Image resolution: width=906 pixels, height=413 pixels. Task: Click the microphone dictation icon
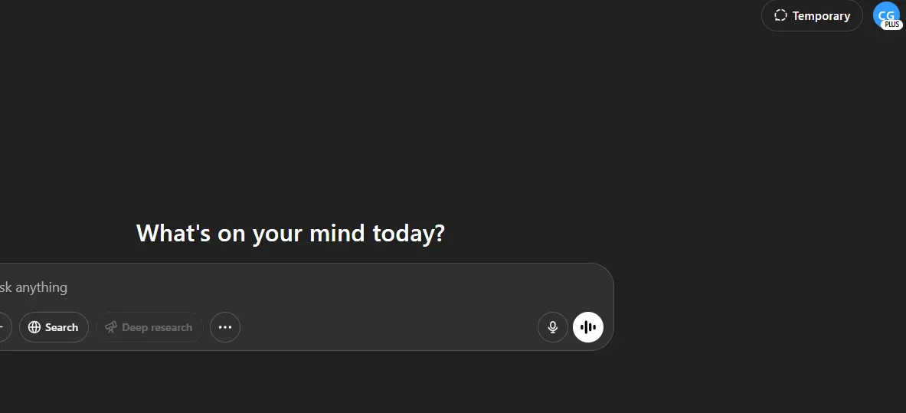click(x=553, y=327)
